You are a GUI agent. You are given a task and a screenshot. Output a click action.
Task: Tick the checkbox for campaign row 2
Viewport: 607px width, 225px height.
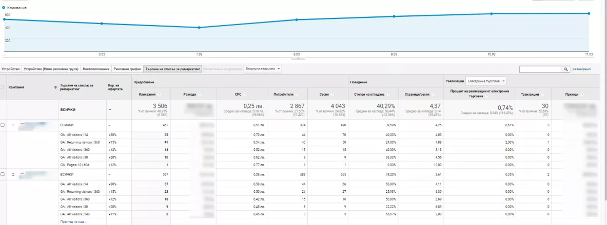[x=3, y=174]
